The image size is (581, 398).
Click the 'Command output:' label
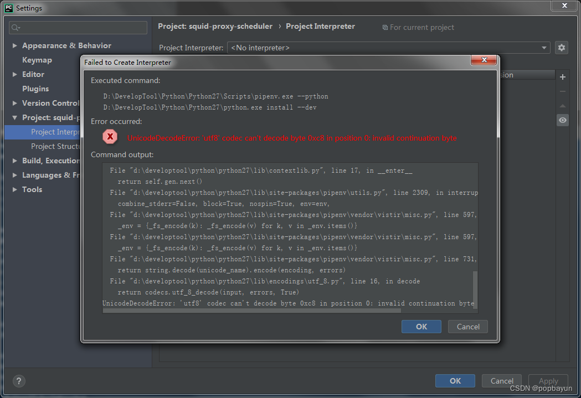[x=122, y=155]
